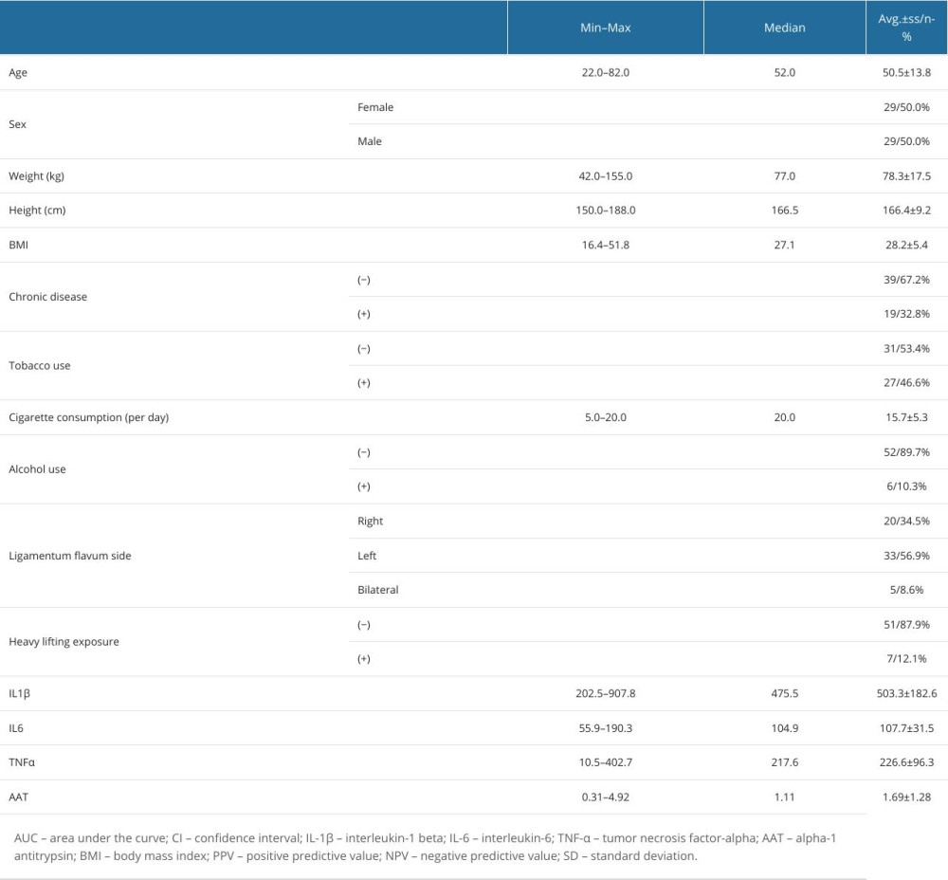Select the Weight (kg) row label
The height and width of the screenshot is (880, 948).
tap(36, 176)
